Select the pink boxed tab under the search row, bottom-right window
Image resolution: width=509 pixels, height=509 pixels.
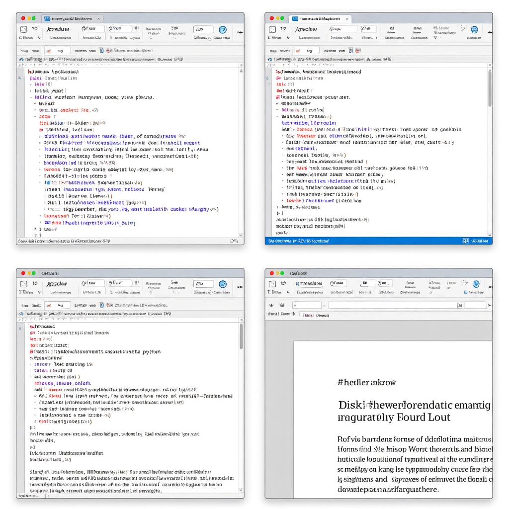pyautogui.click(x=308, y=315)
